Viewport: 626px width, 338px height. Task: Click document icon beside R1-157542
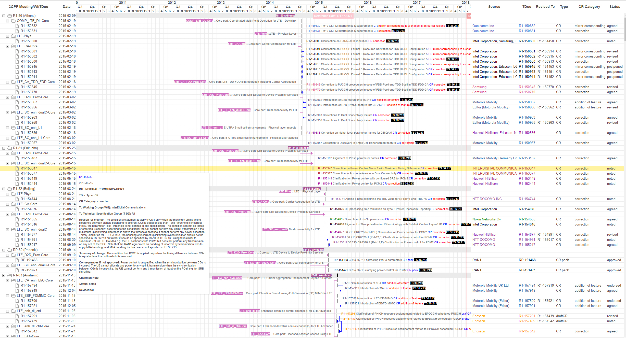pos(17,331)
